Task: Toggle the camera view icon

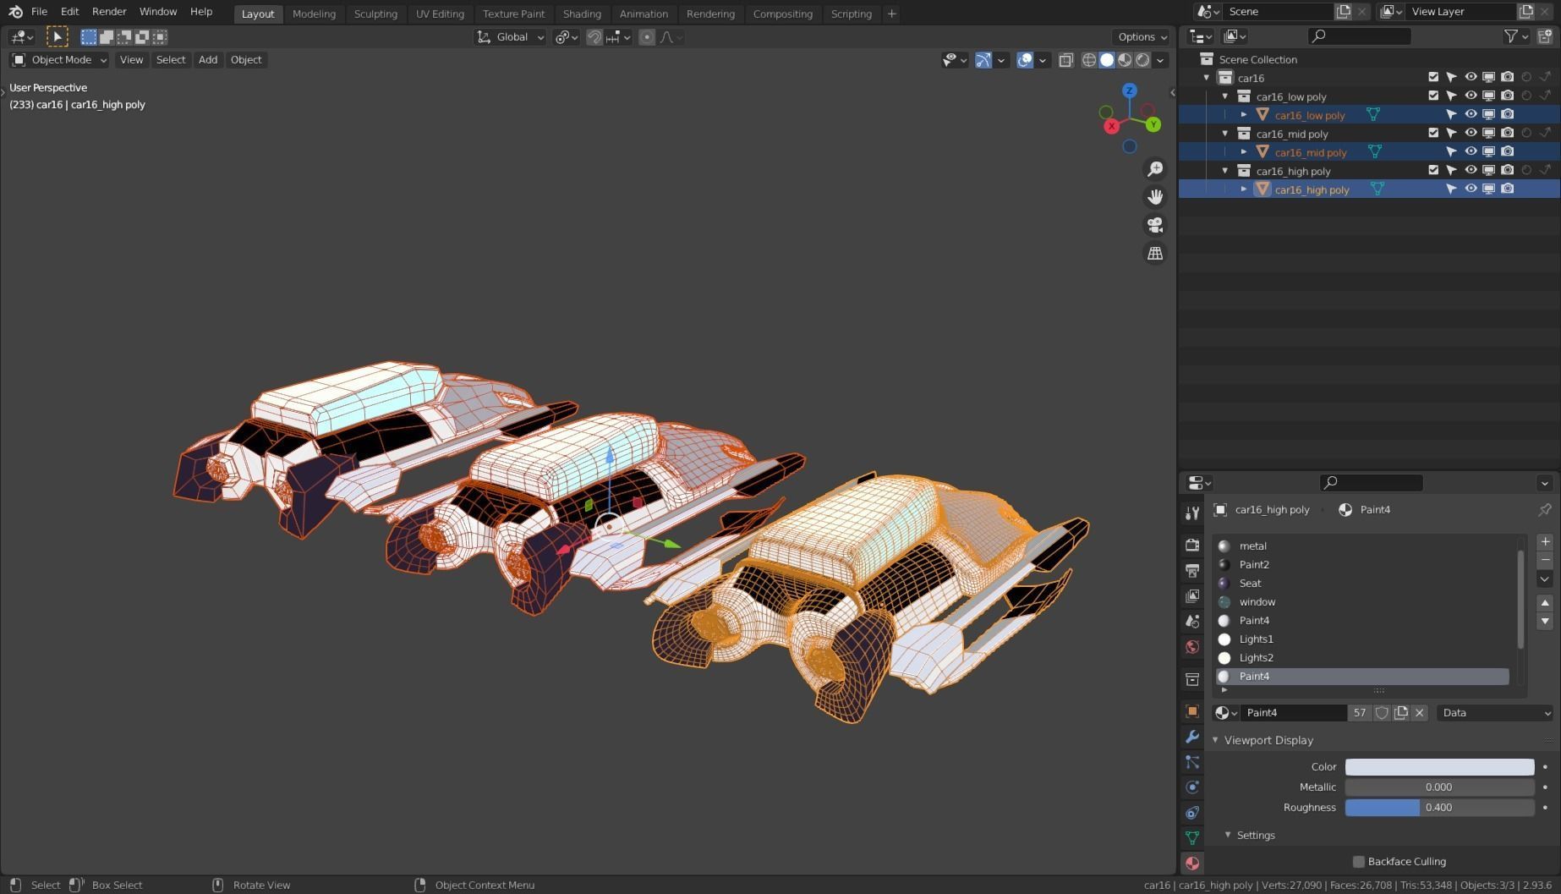Action: coord(1155,225)
